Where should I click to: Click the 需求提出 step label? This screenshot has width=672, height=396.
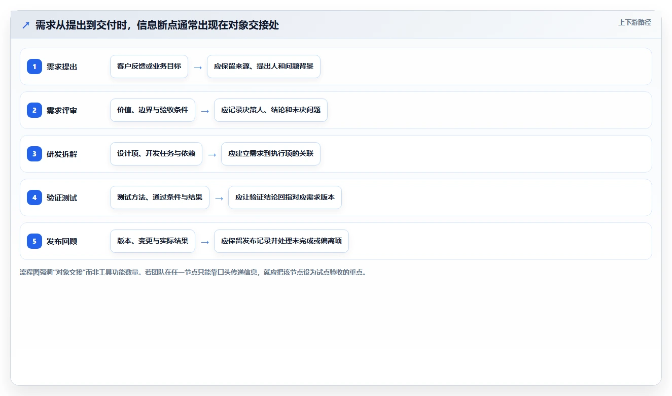pyautogui.click(x=62, y=67)
